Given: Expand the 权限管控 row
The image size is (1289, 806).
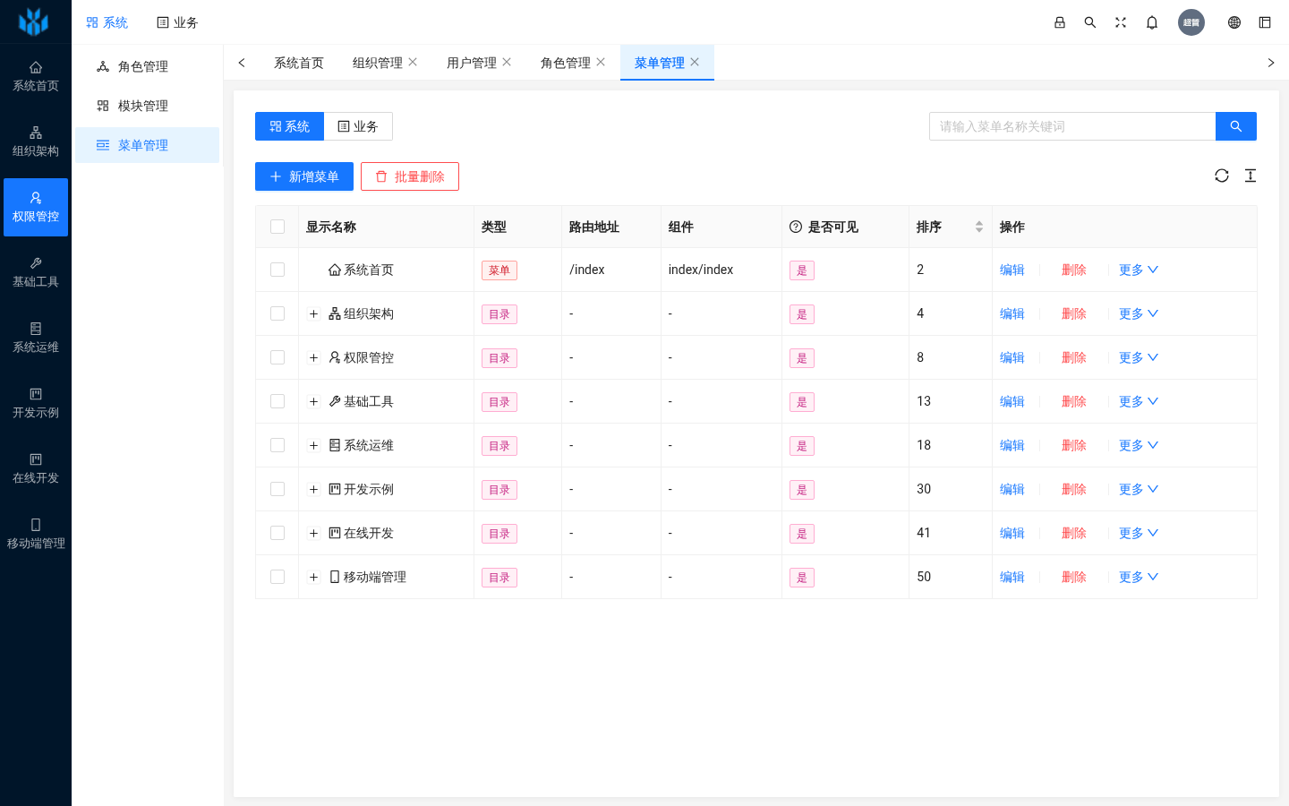Looking at the screenshot, I should coord(313,357).
